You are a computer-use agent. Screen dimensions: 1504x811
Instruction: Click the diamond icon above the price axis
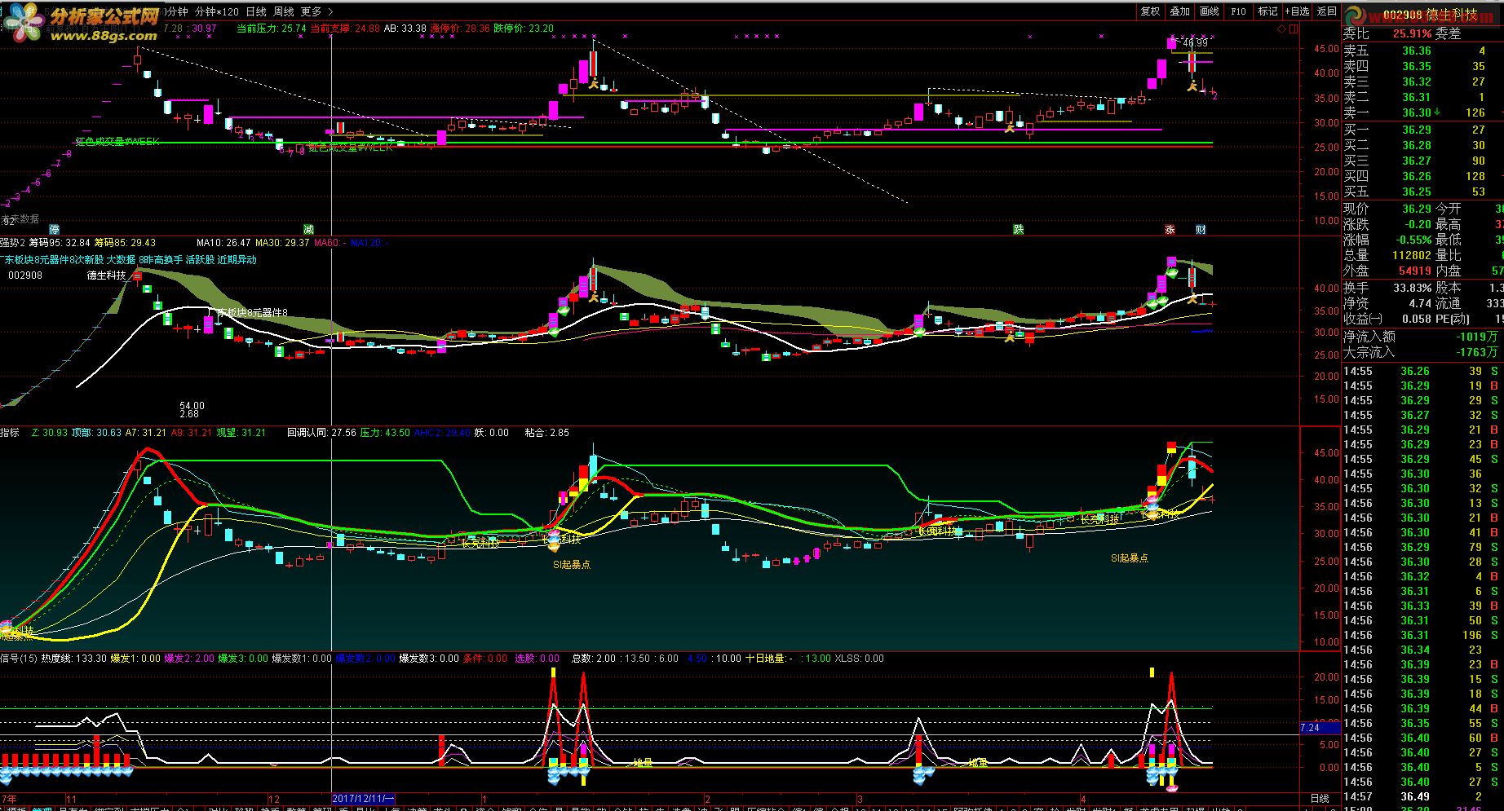(x=1281, y=29)
